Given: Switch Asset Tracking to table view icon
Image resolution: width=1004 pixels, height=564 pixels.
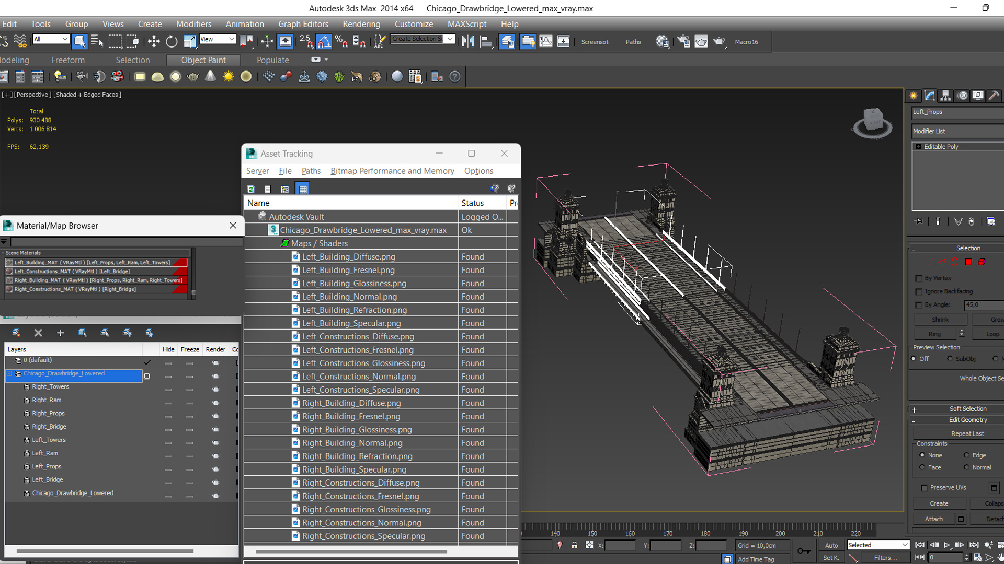Looking at the screenshot, I should 303,189.
